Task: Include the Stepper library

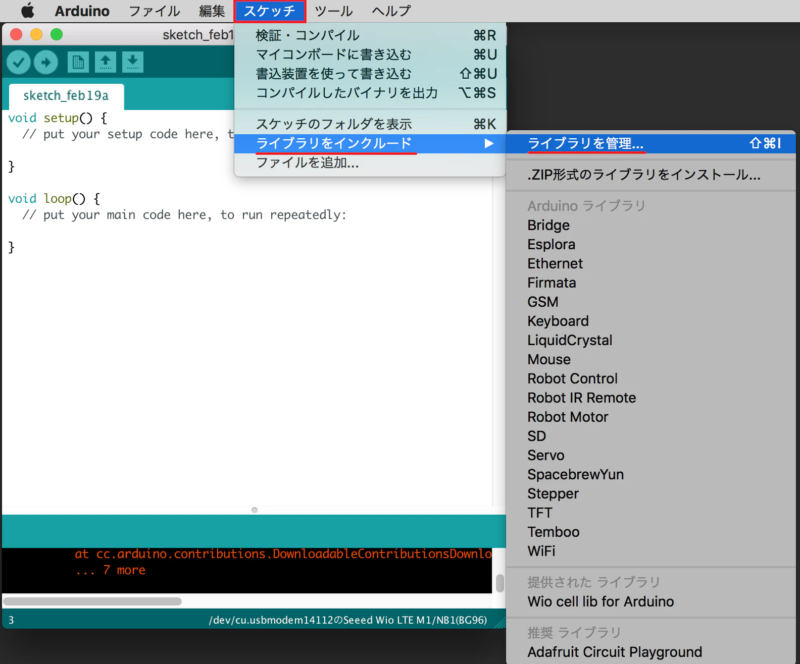Action: 651,493
